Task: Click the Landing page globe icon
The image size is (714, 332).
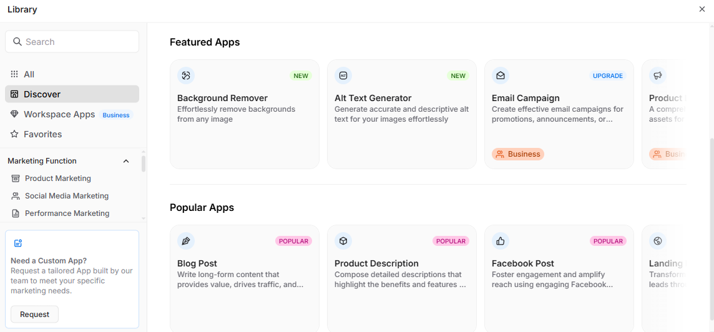Action: (x=658, y=241)
